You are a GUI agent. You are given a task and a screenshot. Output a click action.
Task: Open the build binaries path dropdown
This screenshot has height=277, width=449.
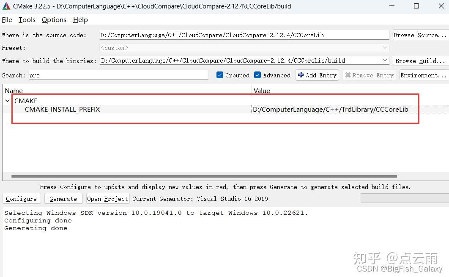384,60
